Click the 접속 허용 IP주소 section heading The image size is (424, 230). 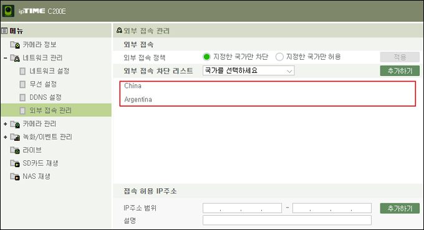150,191
